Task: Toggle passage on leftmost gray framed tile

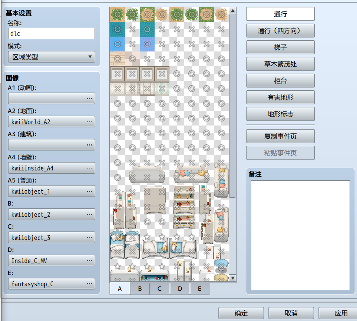Action: click(x=118, y=74)
